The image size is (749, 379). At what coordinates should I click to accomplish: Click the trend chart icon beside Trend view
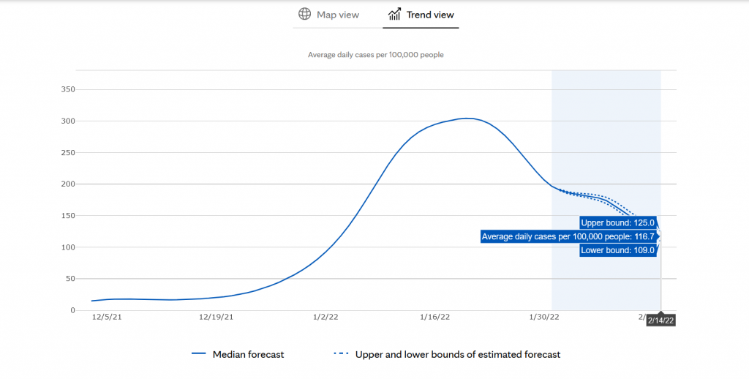point(395,15)
